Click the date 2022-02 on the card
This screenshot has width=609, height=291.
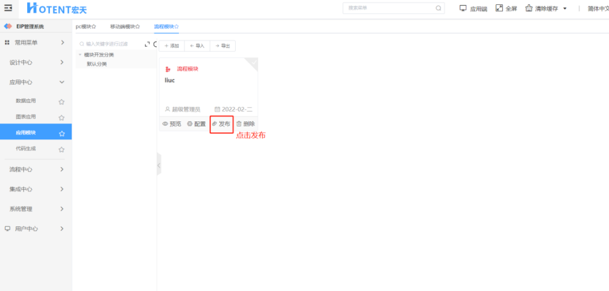(x=233, y=109)
